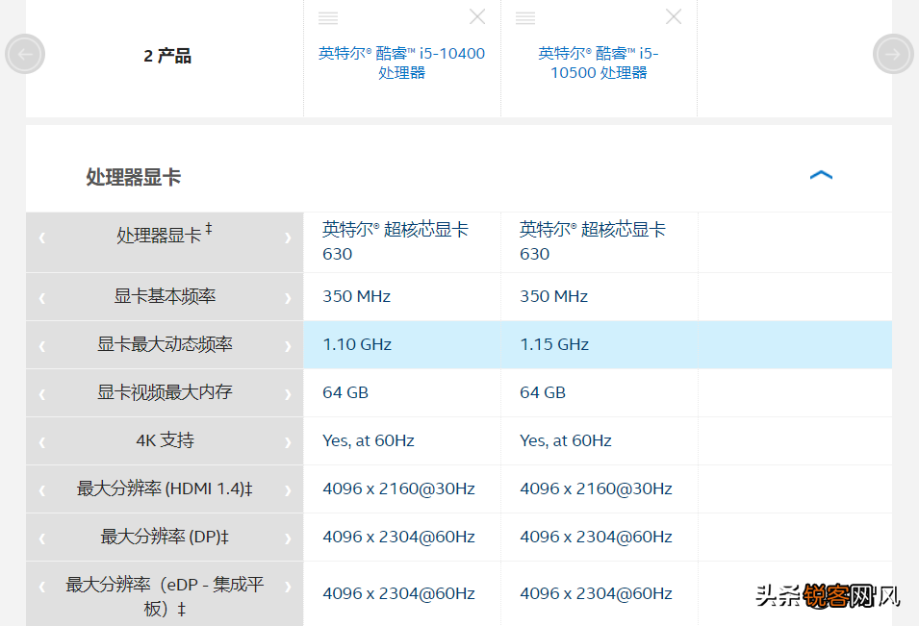This screenshot has height=626, width=919.
Task: Click left chevron in 显卡基本频率 row
Action: click(x=42, y=298)
